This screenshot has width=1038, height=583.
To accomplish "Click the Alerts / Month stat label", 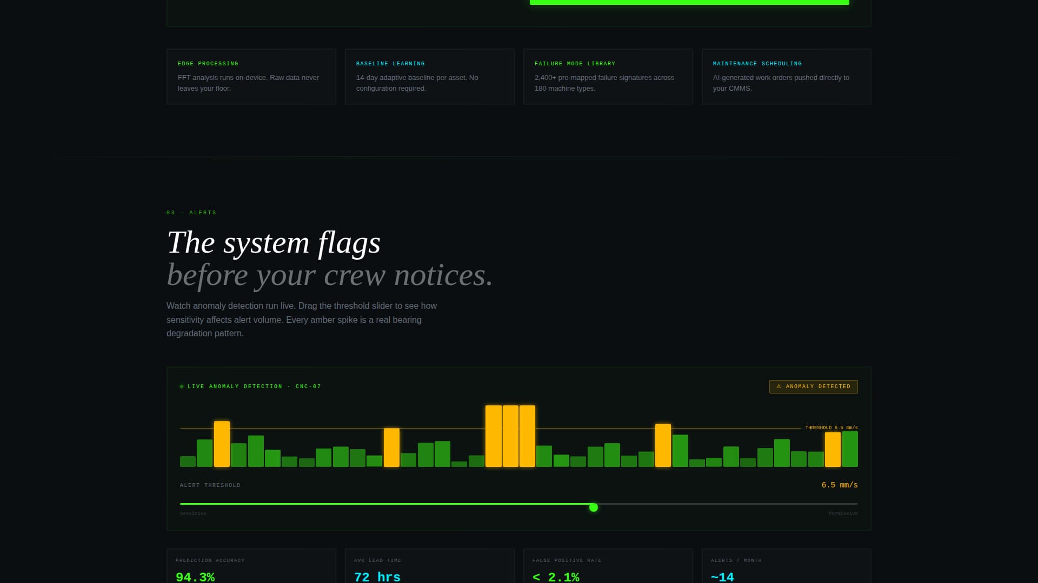I will (x=736, y=560).
